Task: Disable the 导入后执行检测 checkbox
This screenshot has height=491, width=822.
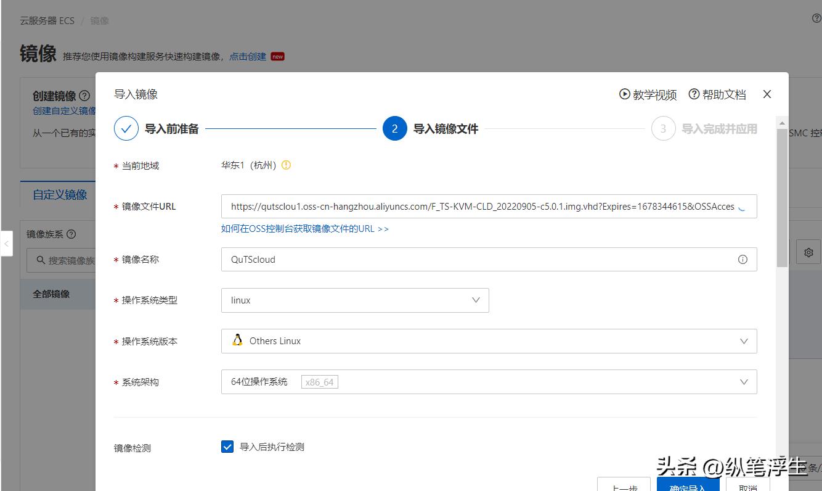Action: 227,447
